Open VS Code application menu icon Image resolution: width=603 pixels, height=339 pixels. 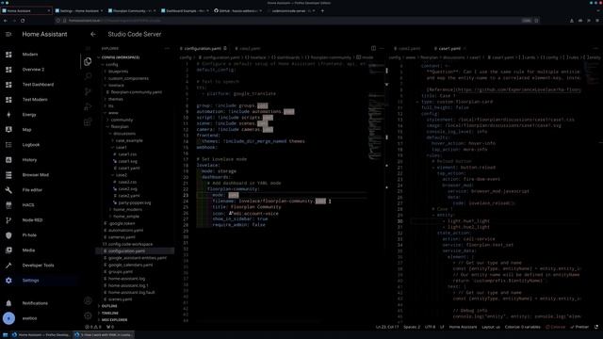(x=88, y=48)
